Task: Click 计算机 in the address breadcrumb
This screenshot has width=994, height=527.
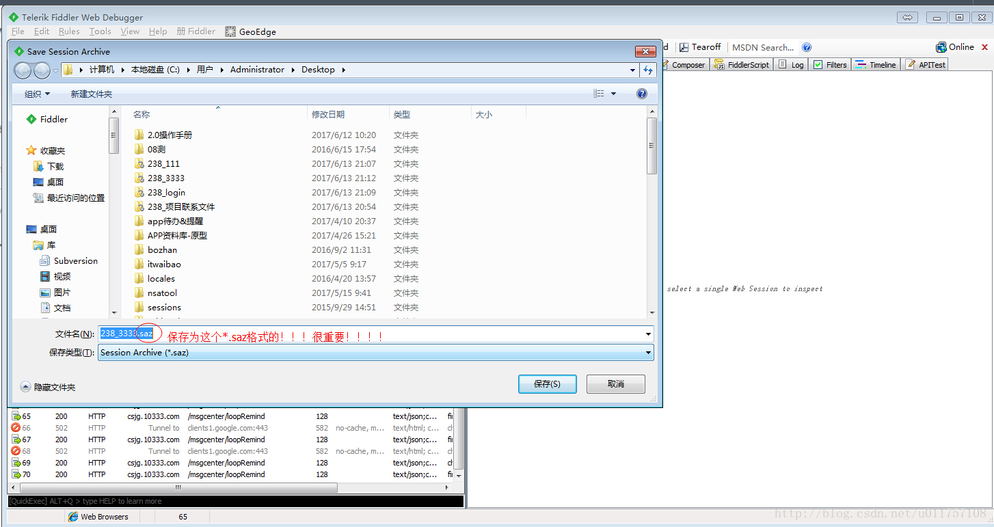Action: pos(102,70)
